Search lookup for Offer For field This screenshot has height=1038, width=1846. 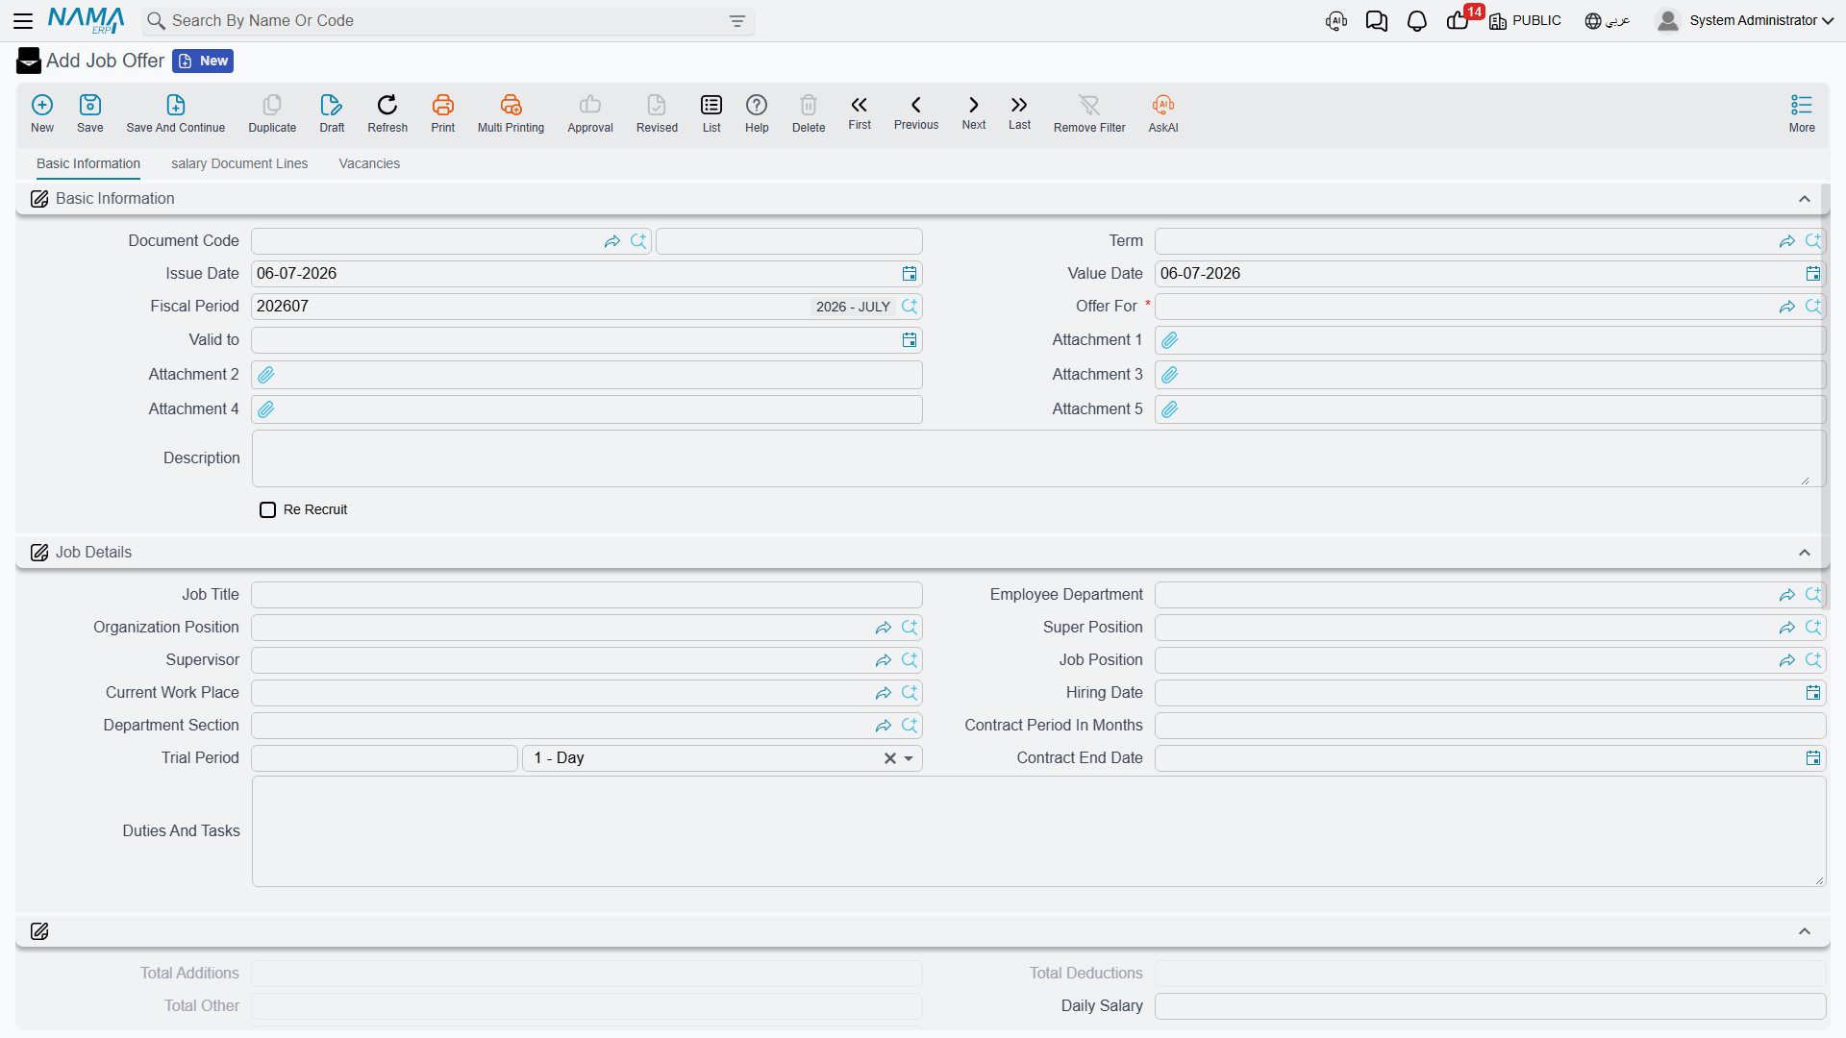pyautogui.click(x=1813, y=307)
